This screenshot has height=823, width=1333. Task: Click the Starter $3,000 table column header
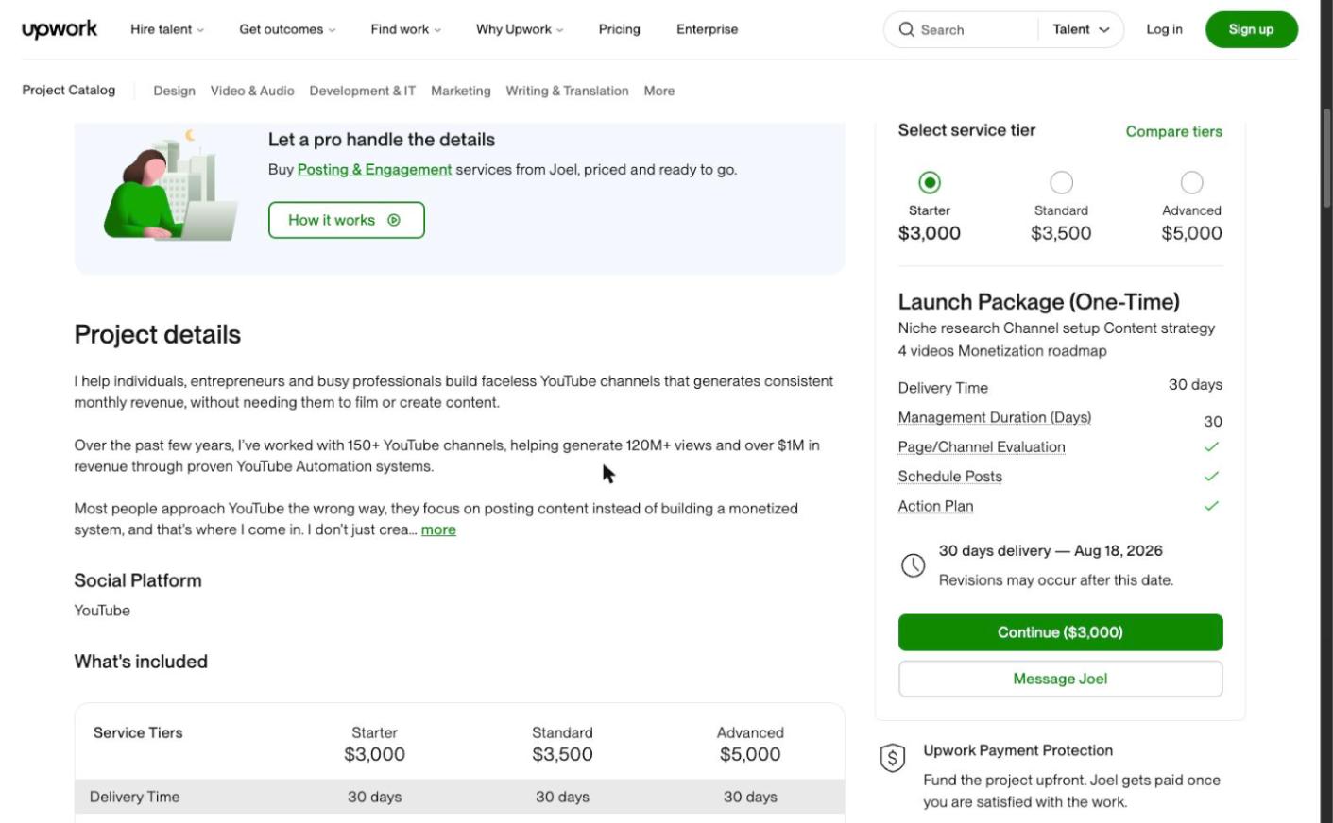click(x=374, y=744)
